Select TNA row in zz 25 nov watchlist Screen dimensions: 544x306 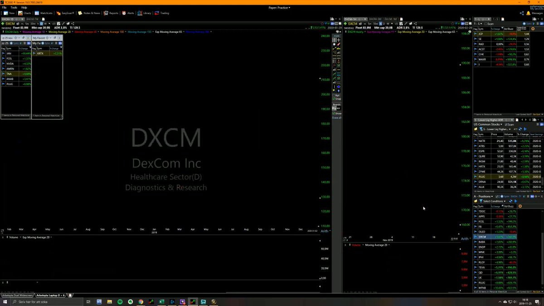tap(16, 73)
